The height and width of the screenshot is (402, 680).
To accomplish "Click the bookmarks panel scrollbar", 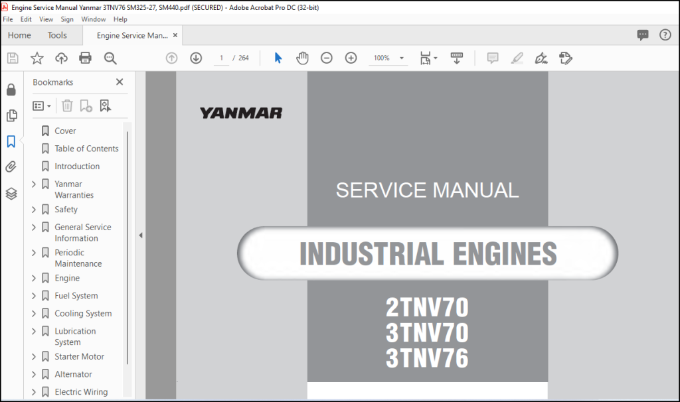I will pos(127,248).
